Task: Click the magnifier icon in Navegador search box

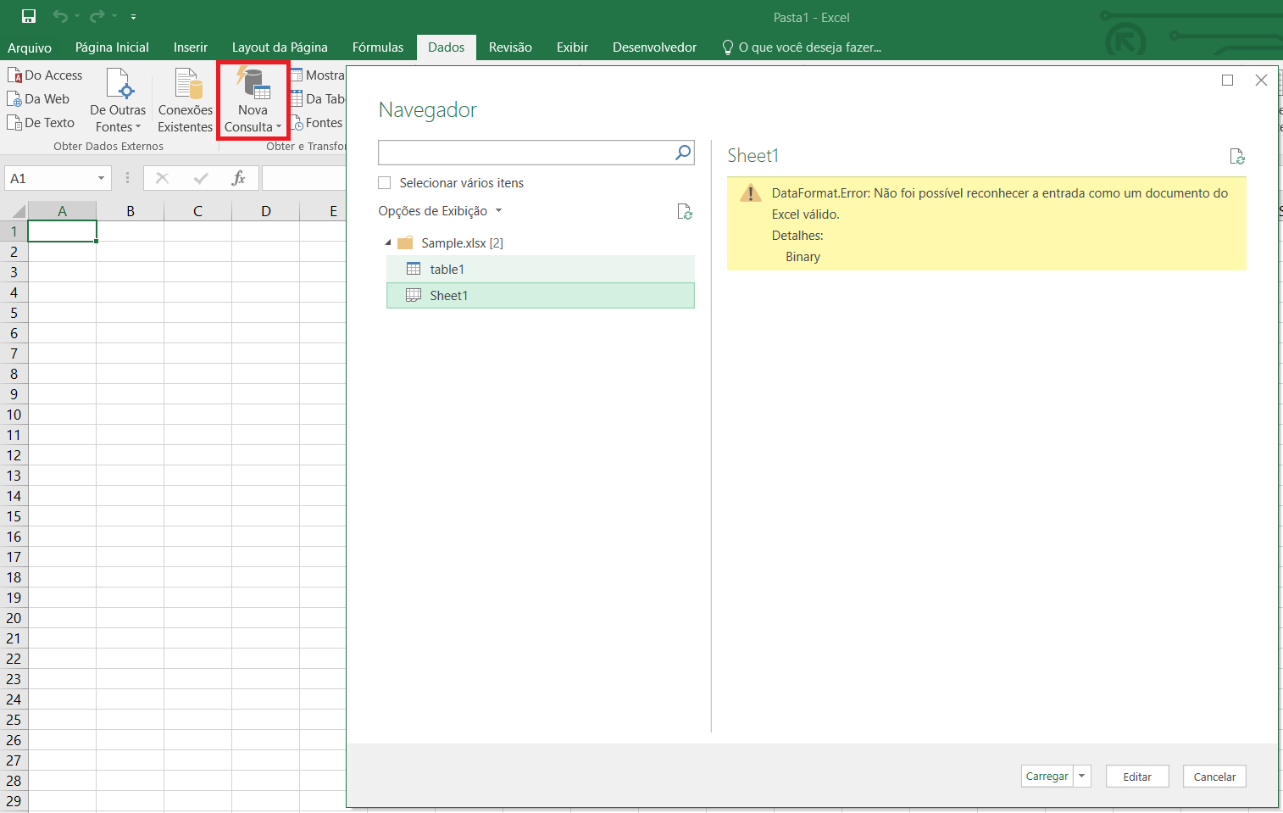Action: [682, 153]
